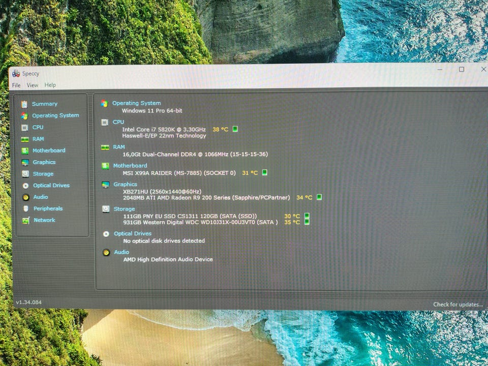Screen dimensions: 488x366
Task: Select AMD Radeon R9 200 Series line
Action: click(206, 198)
